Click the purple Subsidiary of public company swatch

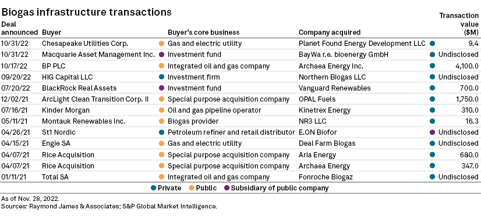(227, 188)
